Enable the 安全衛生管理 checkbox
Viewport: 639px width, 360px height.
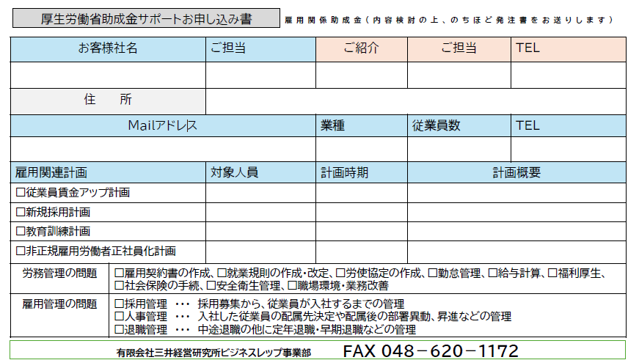click(x=211, y=285)
